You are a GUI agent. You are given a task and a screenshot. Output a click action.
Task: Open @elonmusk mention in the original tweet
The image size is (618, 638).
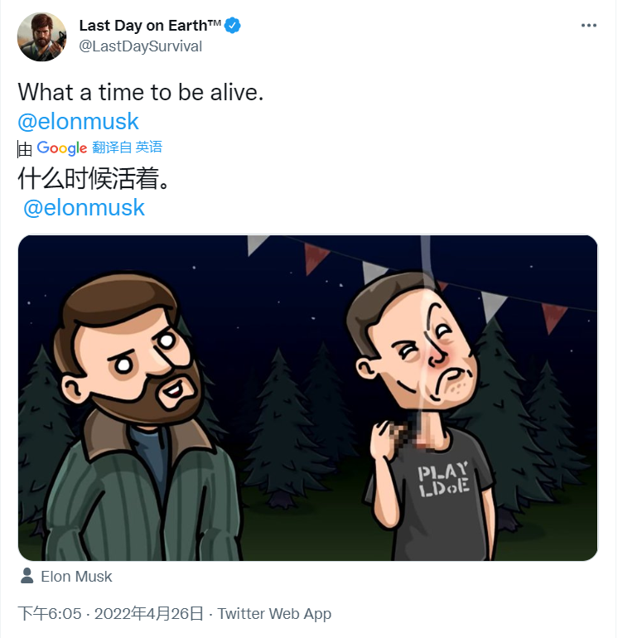coord(78,121)
